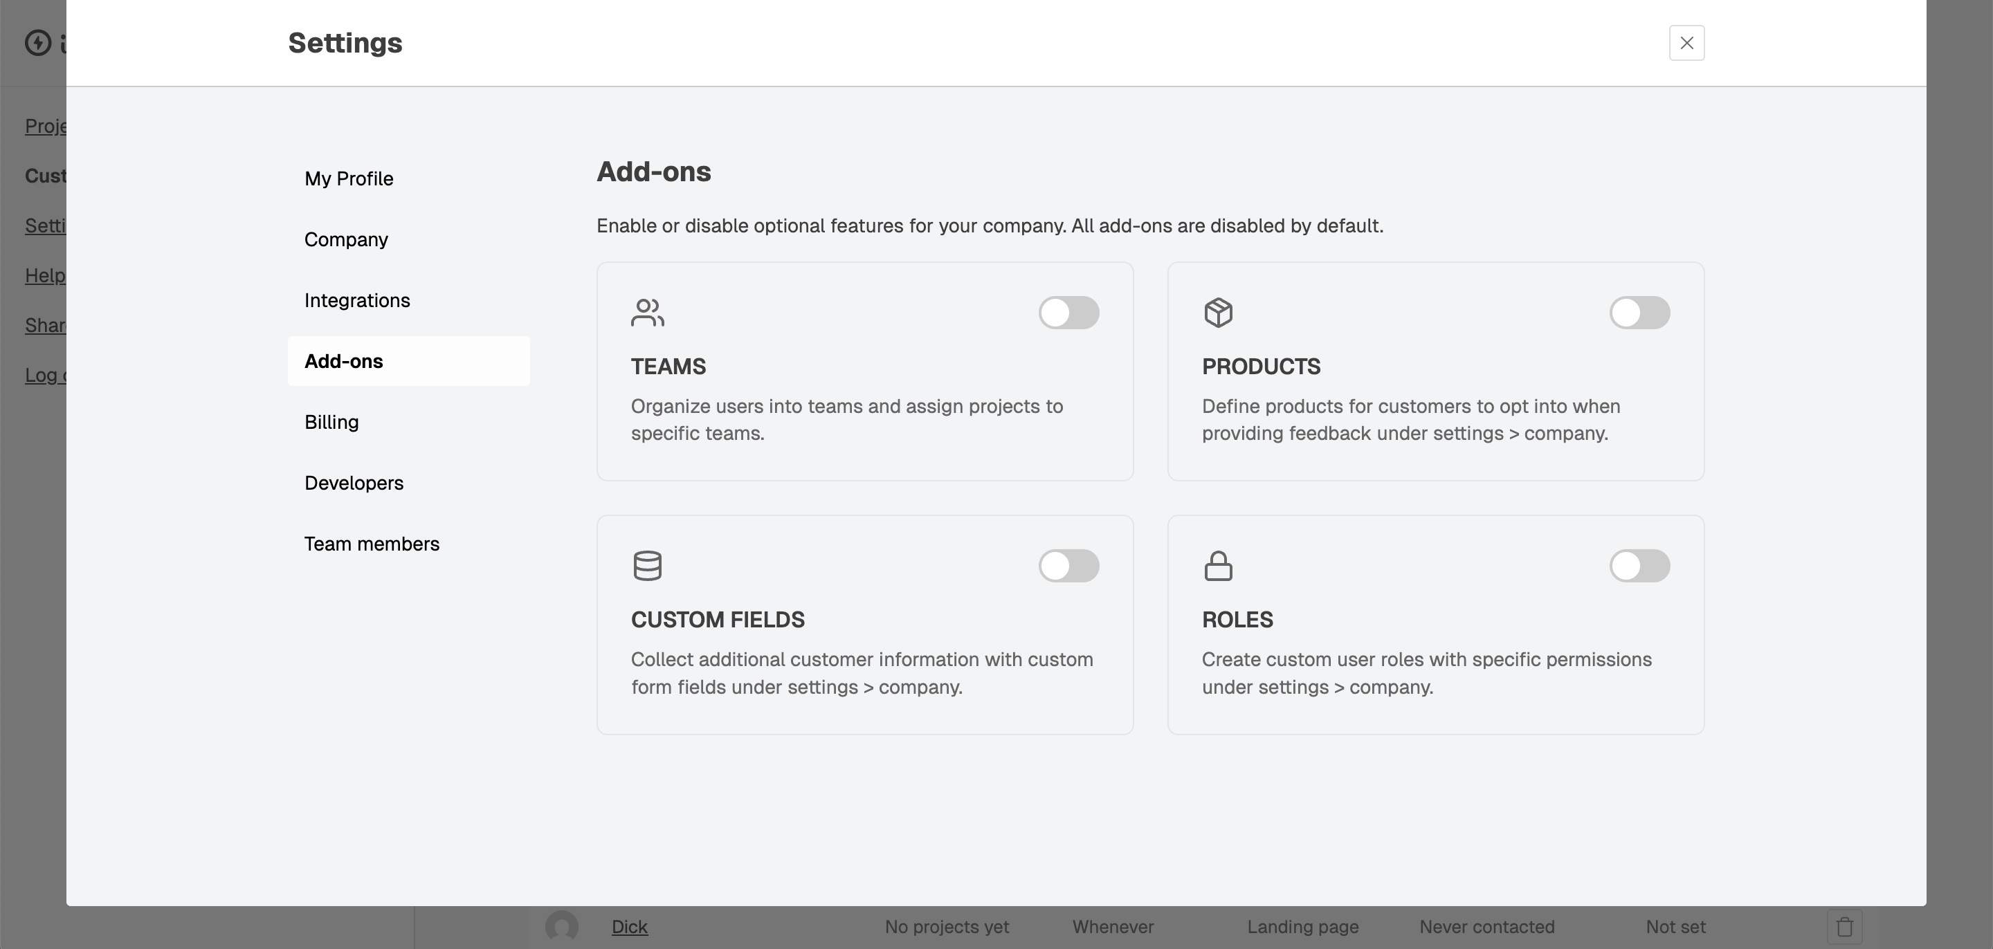Click Dick's avatar icon
This screenshot has width=1993, height=949.
562,927
